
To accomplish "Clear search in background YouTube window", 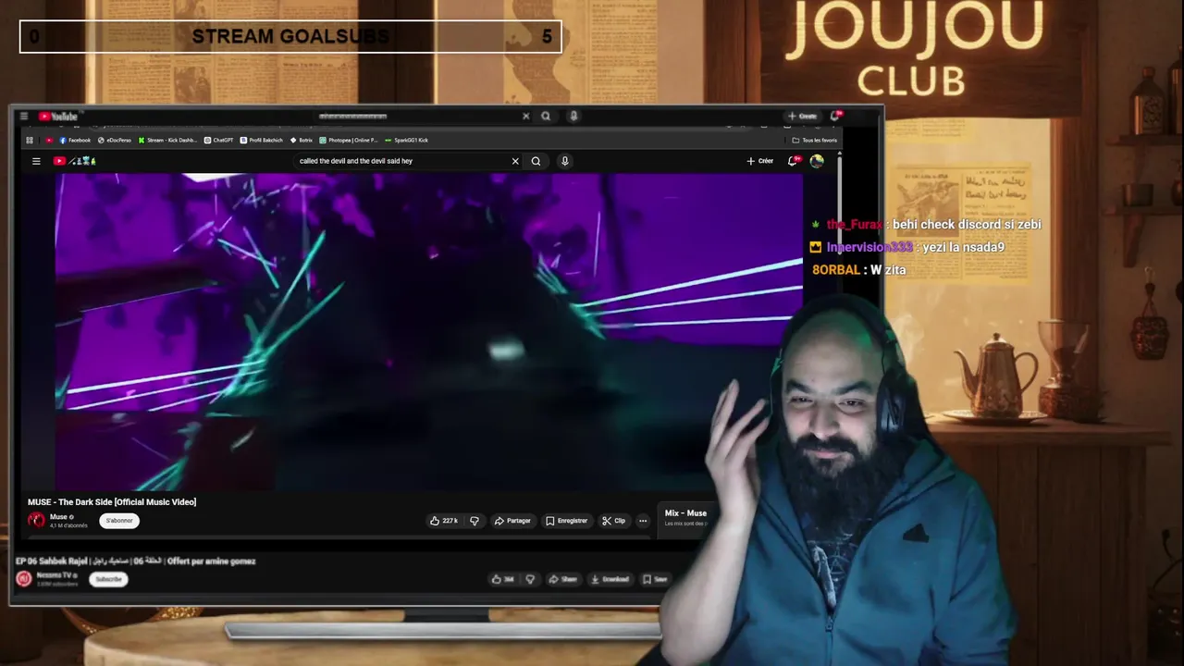I will click(525, 117).
